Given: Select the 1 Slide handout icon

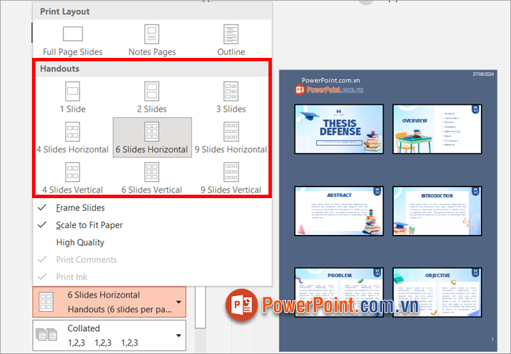Looking at the screenshot, I should click(x=72, y=92).
